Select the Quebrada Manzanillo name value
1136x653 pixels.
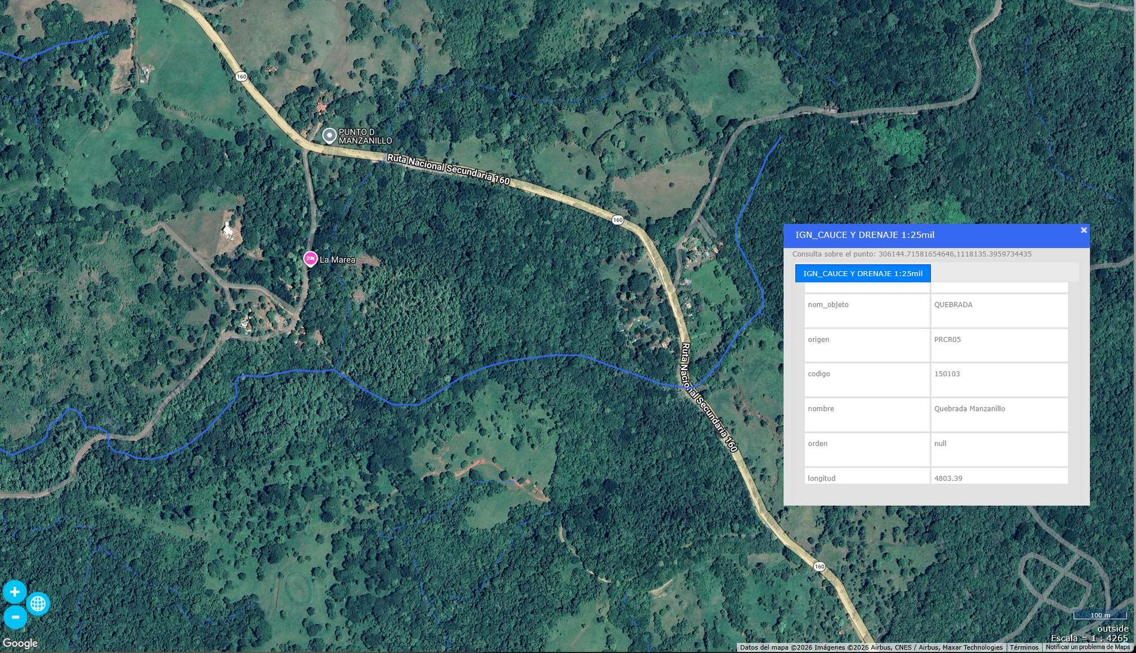coord(999,414)
